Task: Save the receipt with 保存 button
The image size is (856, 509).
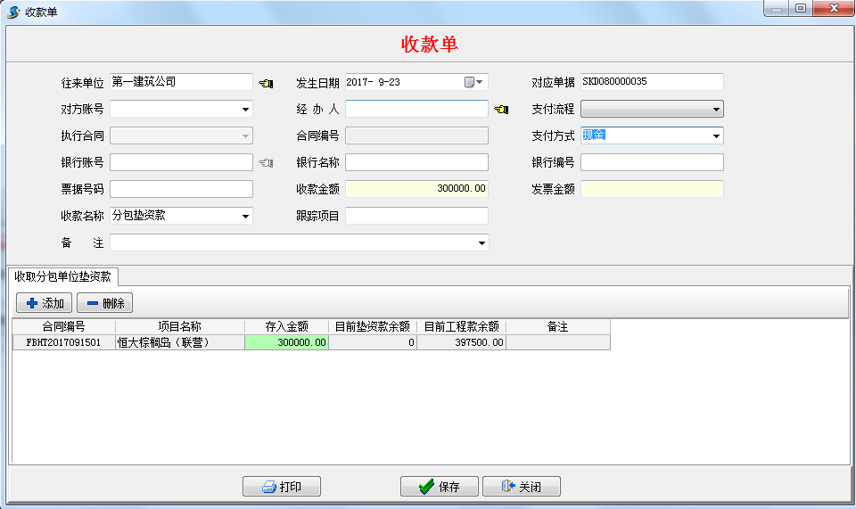Action: pos(439,487)
